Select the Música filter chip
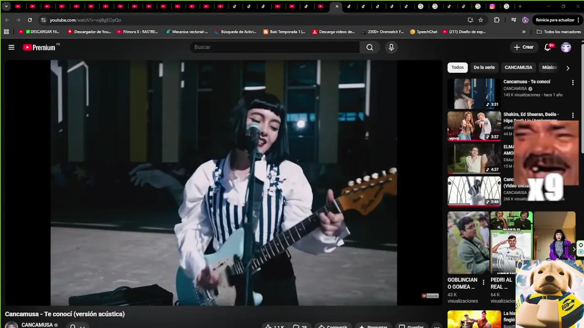Viewport: 584px width, 328px height. [x=549, y=67]
